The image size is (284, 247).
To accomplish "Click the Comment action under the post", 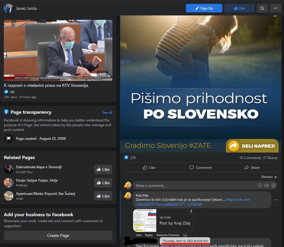I will pyautogui.click(x=200, y=168).
